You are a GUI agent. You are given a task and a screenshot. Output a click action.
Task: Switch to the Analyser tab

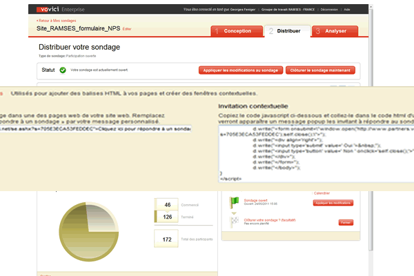335,31
